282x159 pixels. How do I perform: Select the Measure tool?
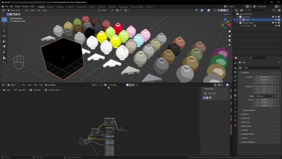(x=4, y=57)
